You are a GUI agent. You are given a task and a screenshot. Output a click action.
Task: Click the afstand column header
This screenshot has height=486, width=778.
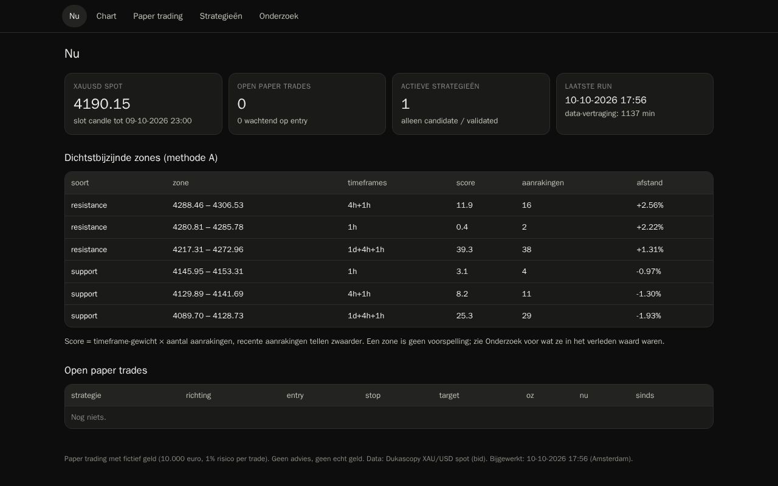tap(650, 183)
